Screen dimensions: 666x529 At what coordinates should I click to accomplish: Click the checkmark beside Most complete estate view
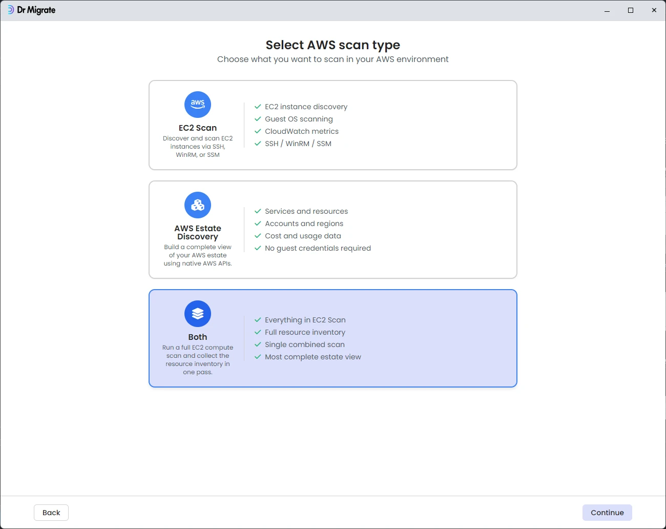coord(258,357)
